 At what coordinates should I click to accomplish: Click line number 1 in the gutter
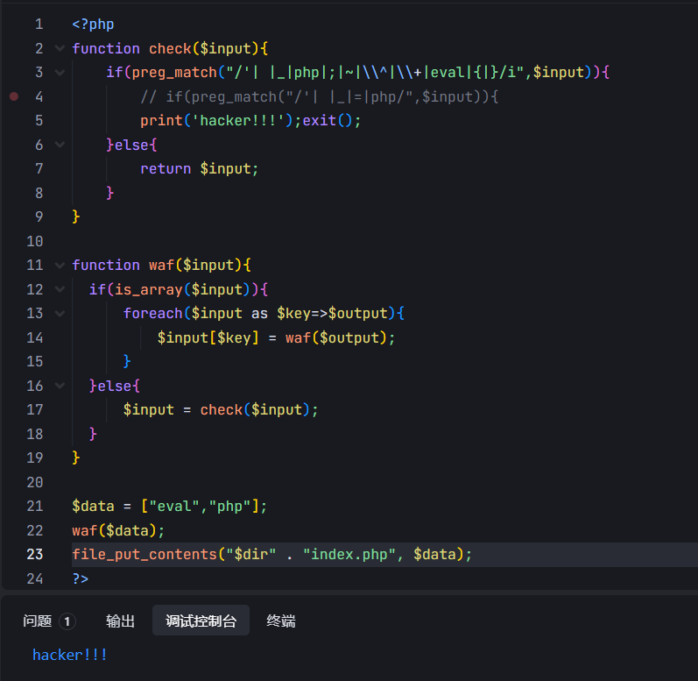39,24
